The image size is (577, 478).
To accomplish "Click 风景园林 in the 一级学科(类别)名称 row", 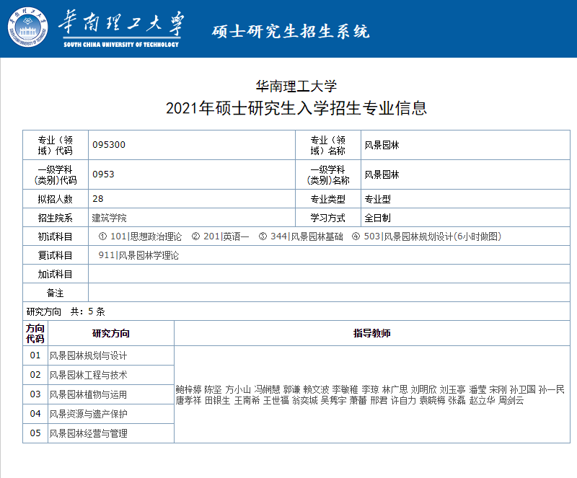I will (382, 174).
